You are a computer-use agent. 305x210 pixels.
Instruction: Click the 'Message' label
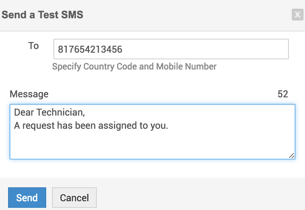29,94
